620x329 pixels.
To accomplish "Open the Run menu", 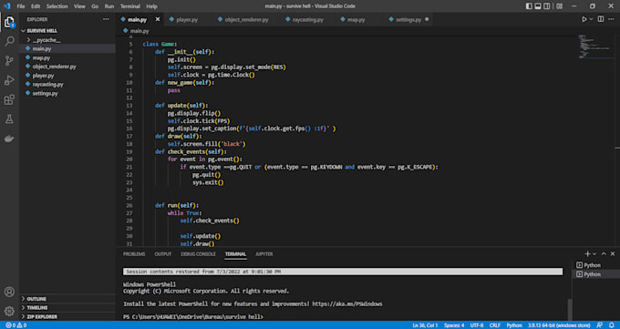I will (x=109, y=6).
